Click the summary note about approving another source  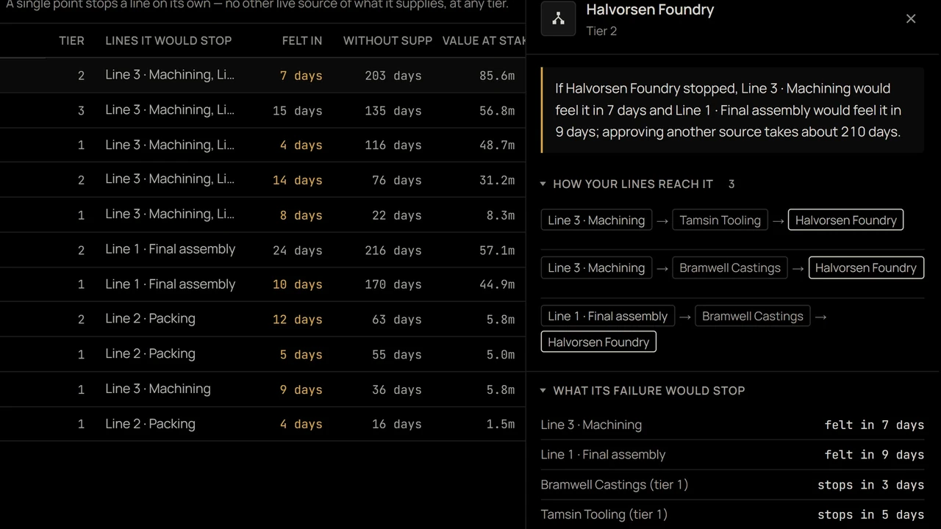732,110
